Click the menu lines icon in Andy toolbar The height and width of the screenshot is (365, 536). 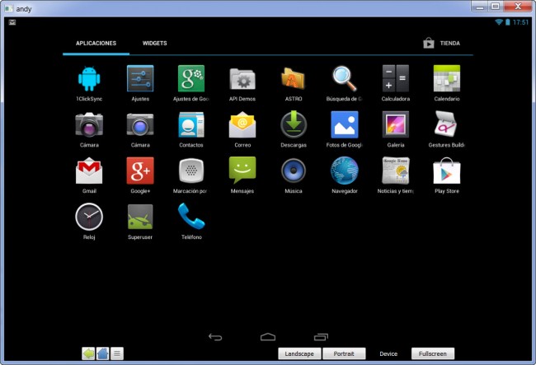point(117,353)
